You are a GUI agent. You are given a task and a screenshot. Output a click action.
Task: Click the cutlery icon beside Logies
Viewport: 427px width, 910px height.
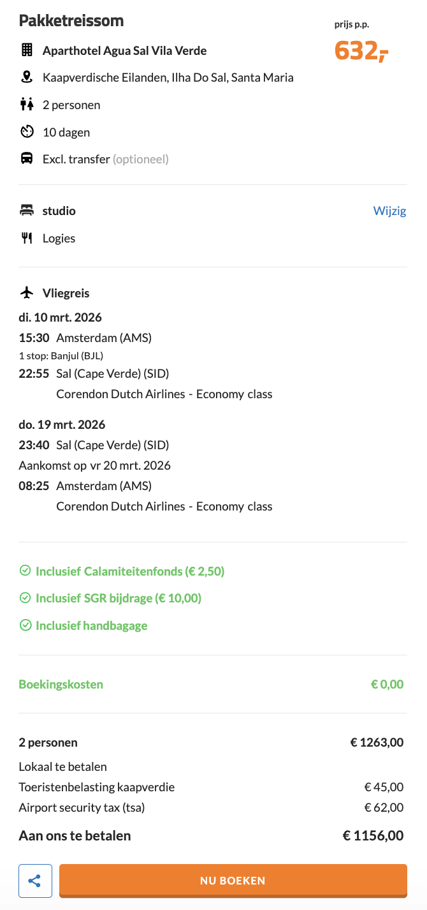pyautogui.click(x=27, y=238)
